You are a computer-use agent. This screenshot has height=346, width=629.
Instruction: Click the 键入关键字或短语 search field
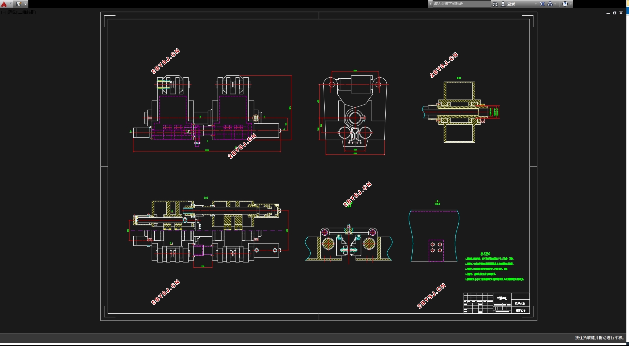point(461,4)
